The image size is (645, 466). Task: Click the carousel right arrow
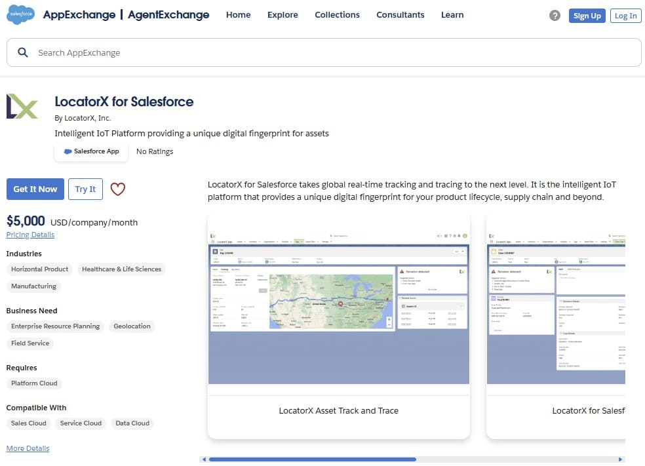point(620,459)
